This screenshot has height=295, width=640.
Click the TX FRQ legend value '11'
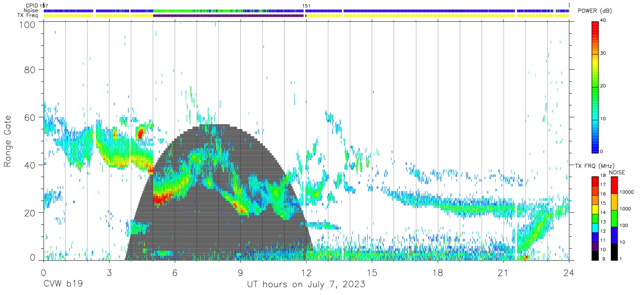tap(602, 240)
